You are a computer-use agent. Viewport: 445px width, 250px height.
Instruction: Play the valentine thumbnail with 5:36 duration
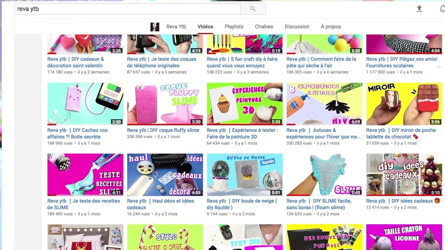[85, 44]
